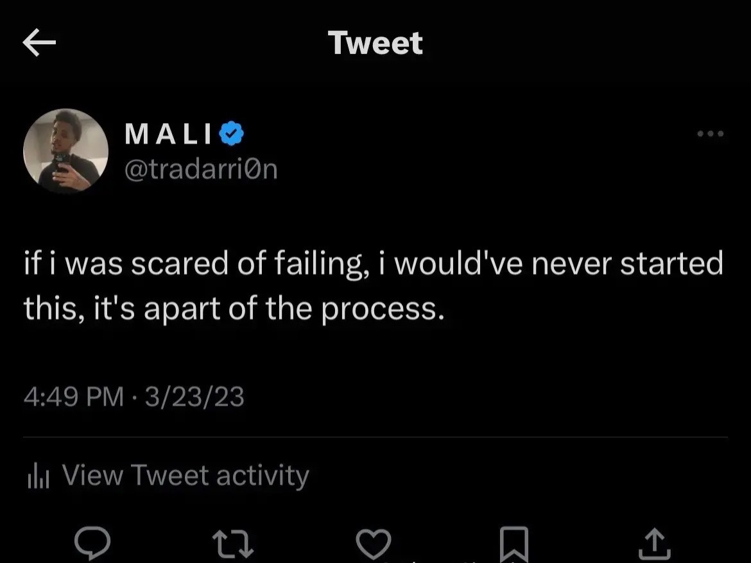The height and width of the screenshot is (563, 751).
Task: Retweet this post via the arrows icon
Action: [x=233, y=544]
